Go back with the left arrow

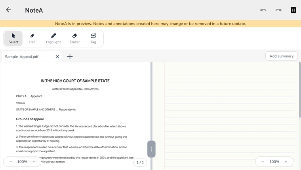[9, 10]
